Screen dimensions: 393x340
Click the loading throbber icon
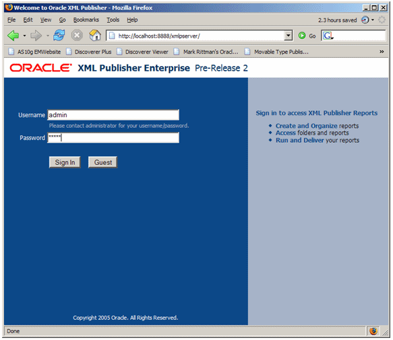(382, 20)
